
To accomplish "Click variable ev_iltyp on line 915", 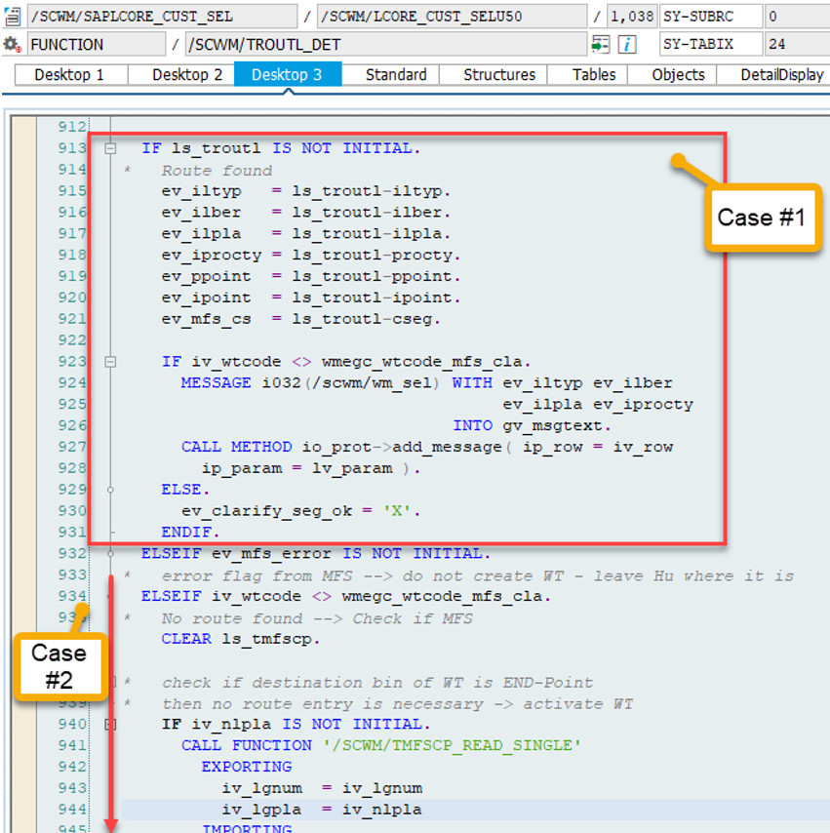I will pos(201,191).
